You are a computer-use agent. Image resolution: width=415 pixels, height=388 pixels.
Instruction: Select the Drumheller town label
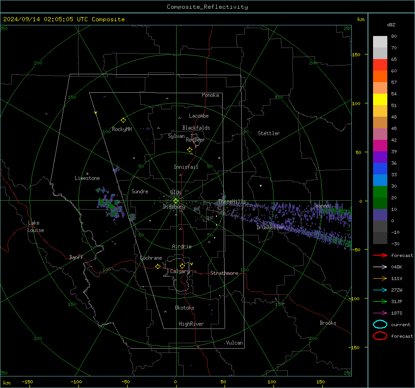(x=270, y=227)
